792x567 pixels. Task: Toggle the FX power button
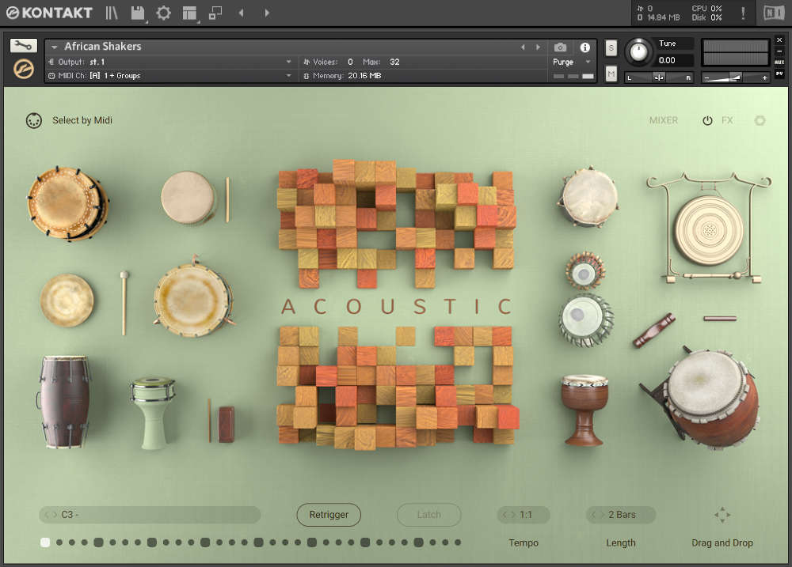pyautogui.click(x=707, y=120)
